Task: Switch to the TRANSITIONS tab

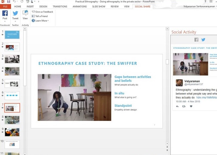Action: click(x=60, y=6)
